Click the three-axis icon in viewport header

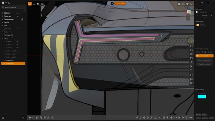pyautogui.click(x=183, y=4)
